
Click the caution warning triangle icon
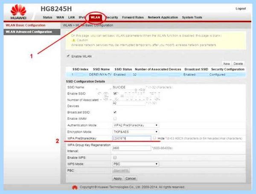point(74,40)
